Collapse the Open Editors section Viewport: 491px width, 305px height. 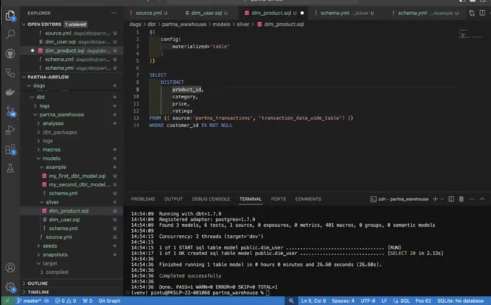click(24, 24)
